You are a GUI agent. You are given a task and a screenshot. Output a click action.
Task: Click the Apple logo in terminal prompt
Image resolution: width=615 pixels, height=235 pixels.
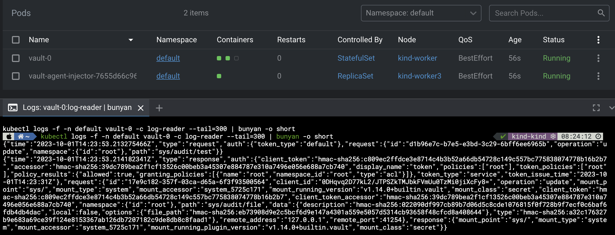[9, 136]
